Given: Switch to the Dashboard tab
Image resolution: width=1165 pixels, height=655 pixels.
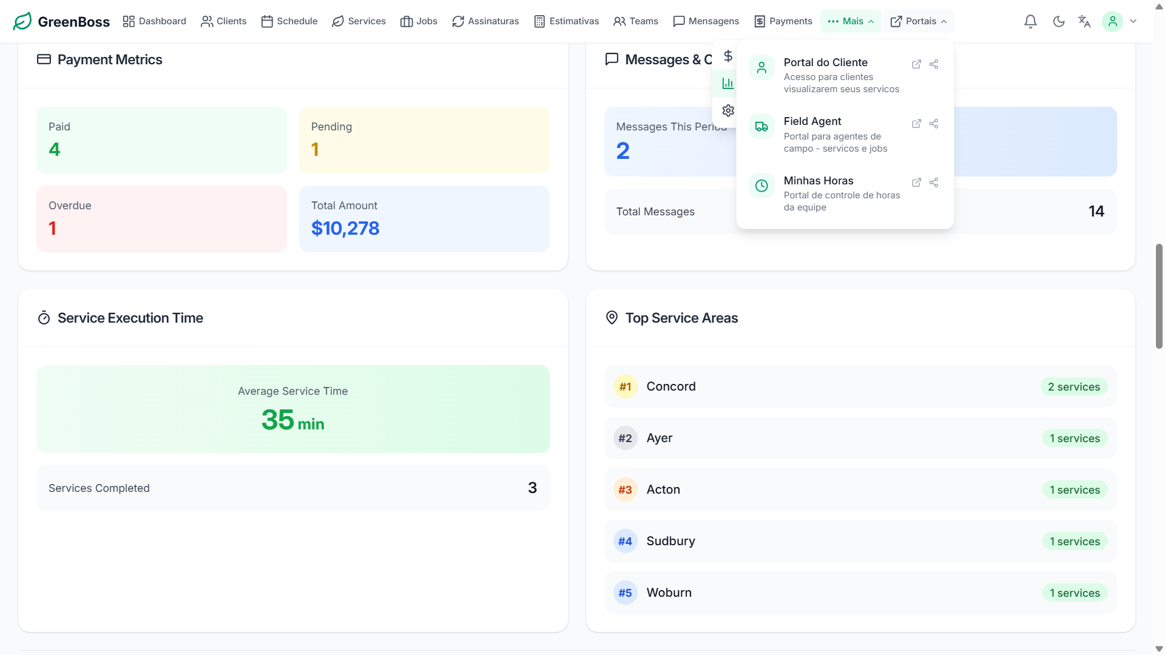Looking at the screenshot, I should pyautogui.click(x=154, y=21).
